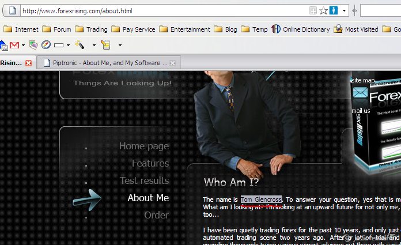Open the address bar history dropdown arrow

[x=344, y=11]
